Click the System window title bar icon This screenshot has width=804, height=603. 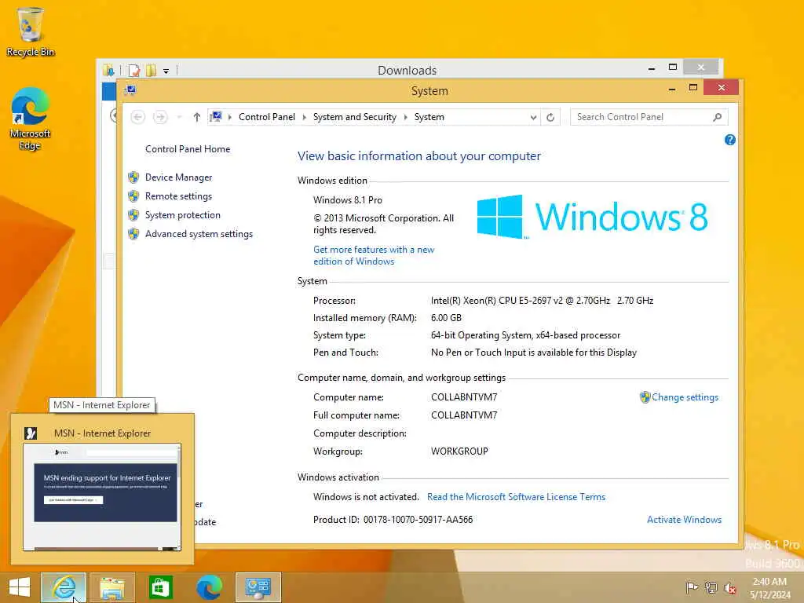click(130, 90)
